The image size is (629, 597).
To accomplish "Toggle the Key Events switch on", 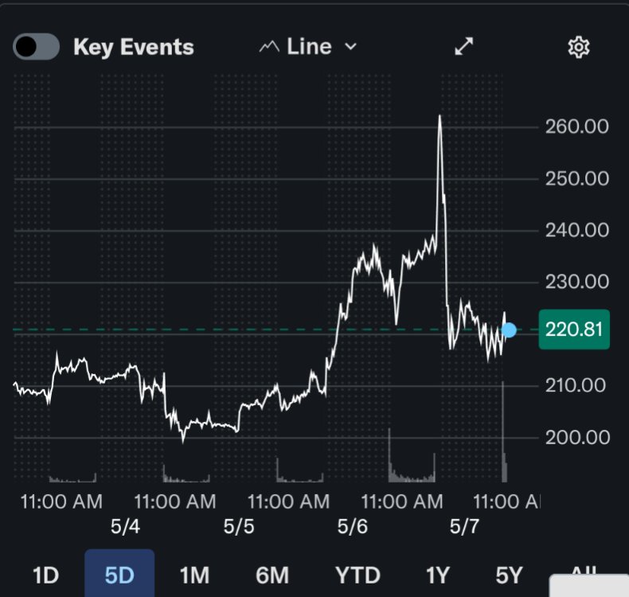I will [x=36, y=46].
